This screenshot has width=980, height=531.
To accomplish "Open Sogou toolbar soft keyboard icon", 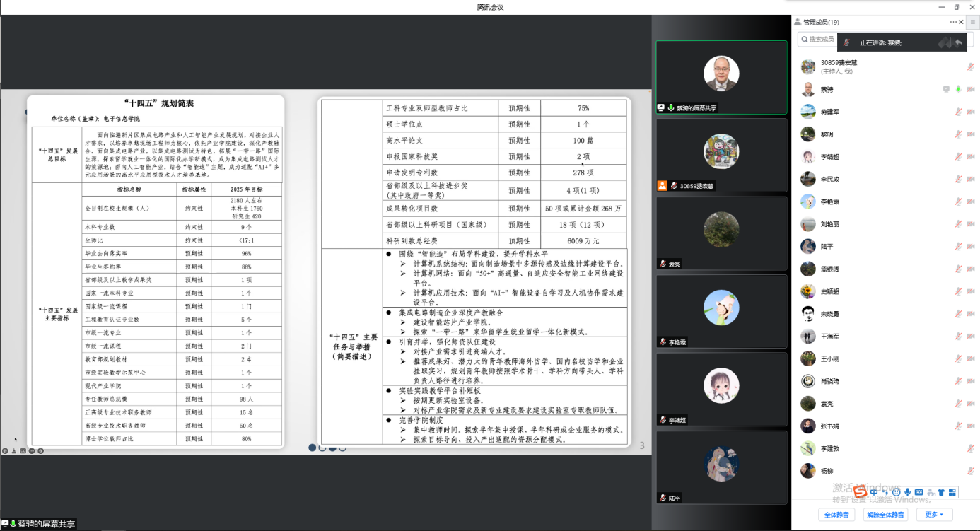I will pos(918,492).
